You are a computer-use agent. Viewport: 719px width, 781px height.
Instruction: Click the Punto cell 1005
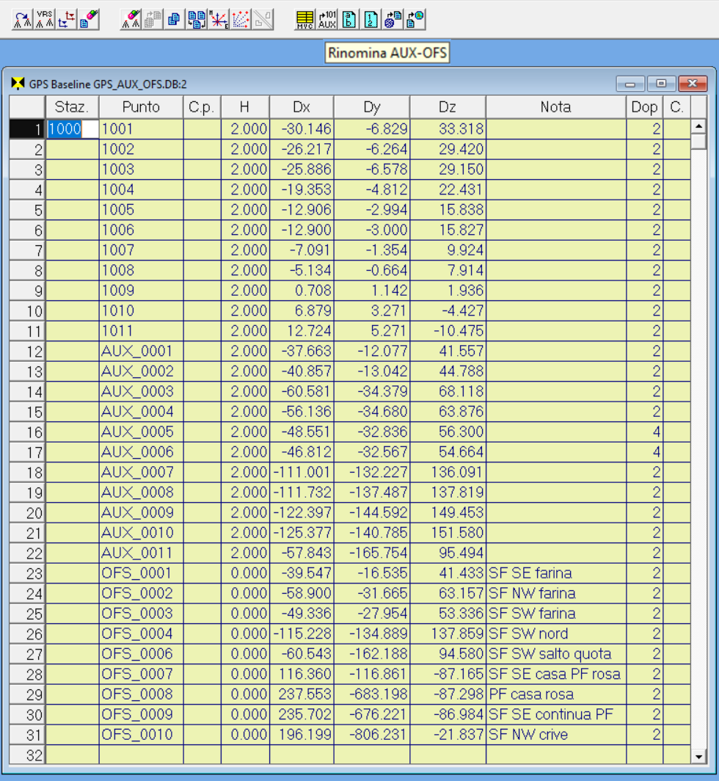click(141, 210)
